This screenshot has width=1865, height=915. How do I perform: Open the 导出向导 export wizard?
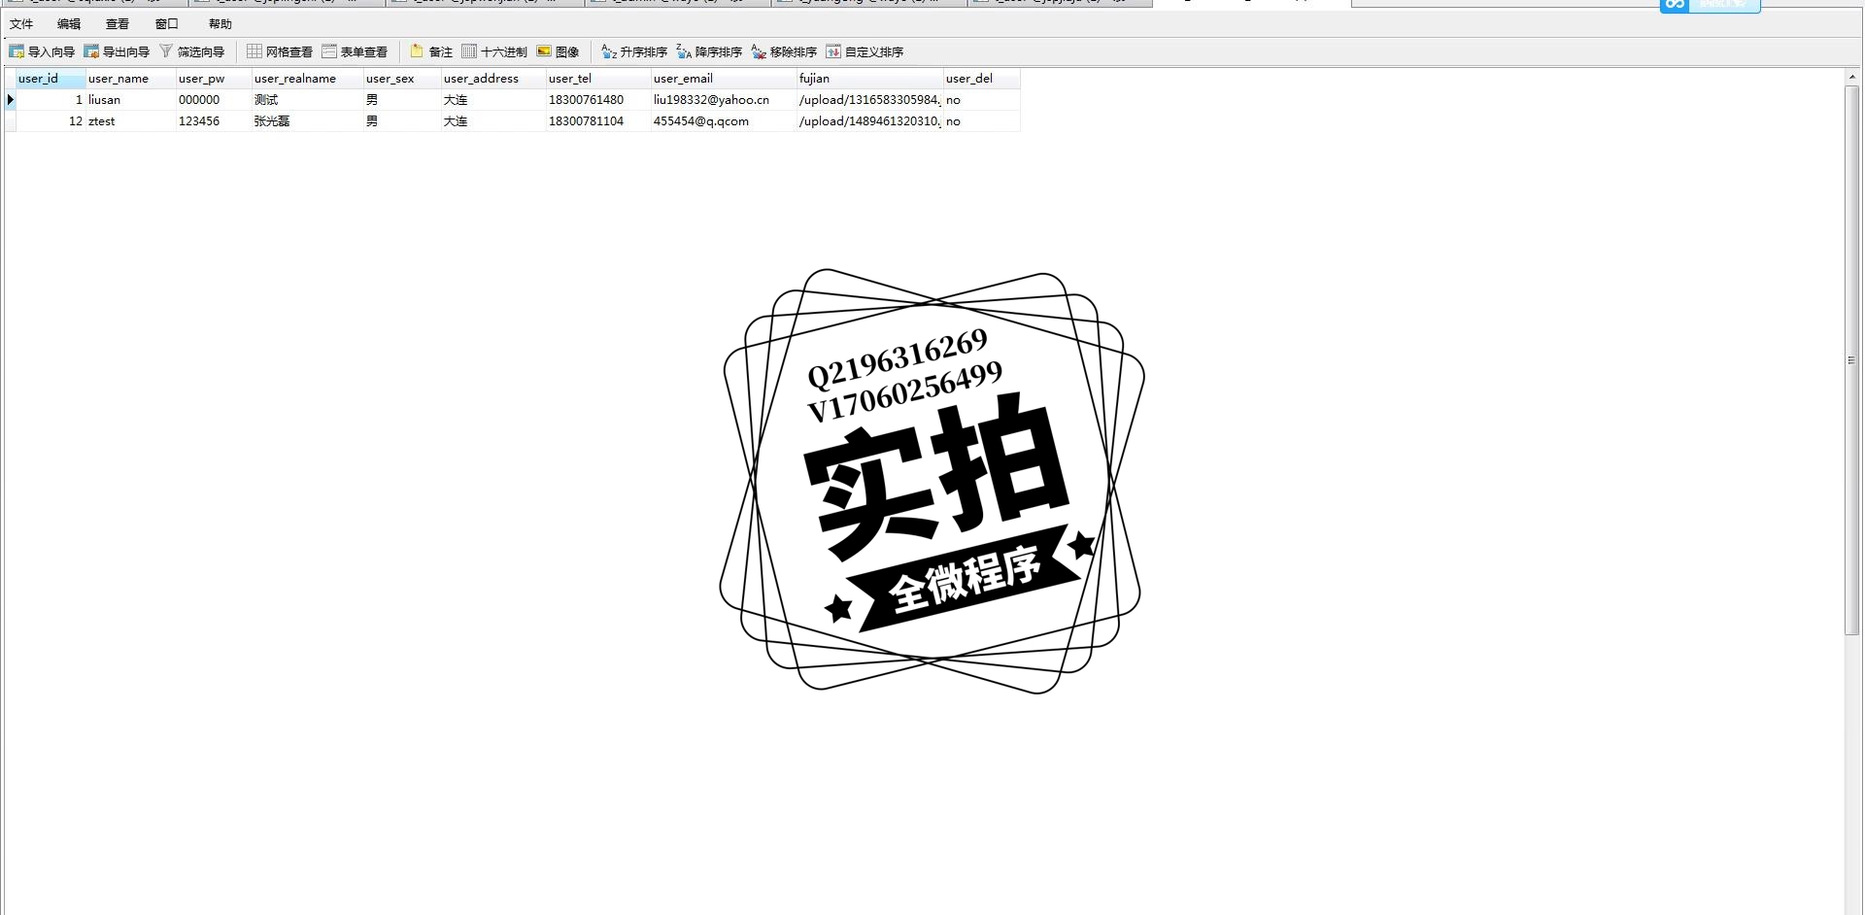click(x=117, y=51)
